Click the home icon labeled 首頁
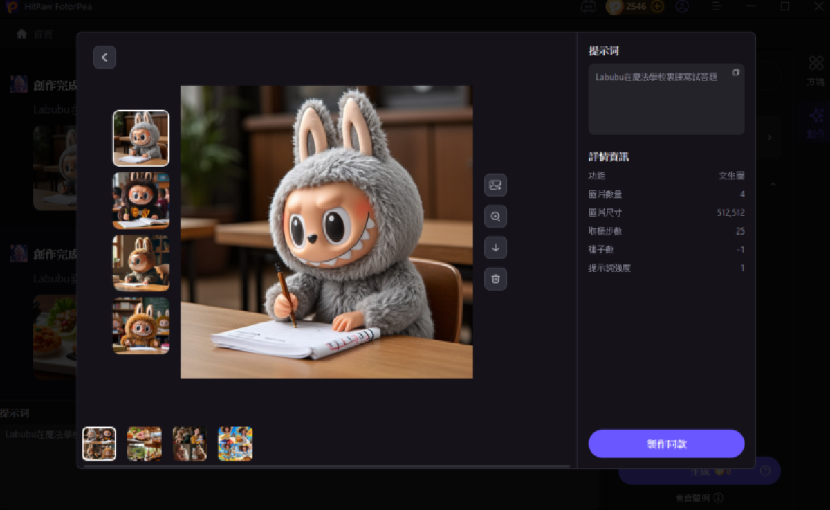830x510 pixels. pos(21,33)
